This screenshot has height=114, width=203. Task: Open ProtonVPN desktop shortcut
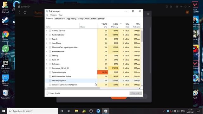tap(5, 50)
